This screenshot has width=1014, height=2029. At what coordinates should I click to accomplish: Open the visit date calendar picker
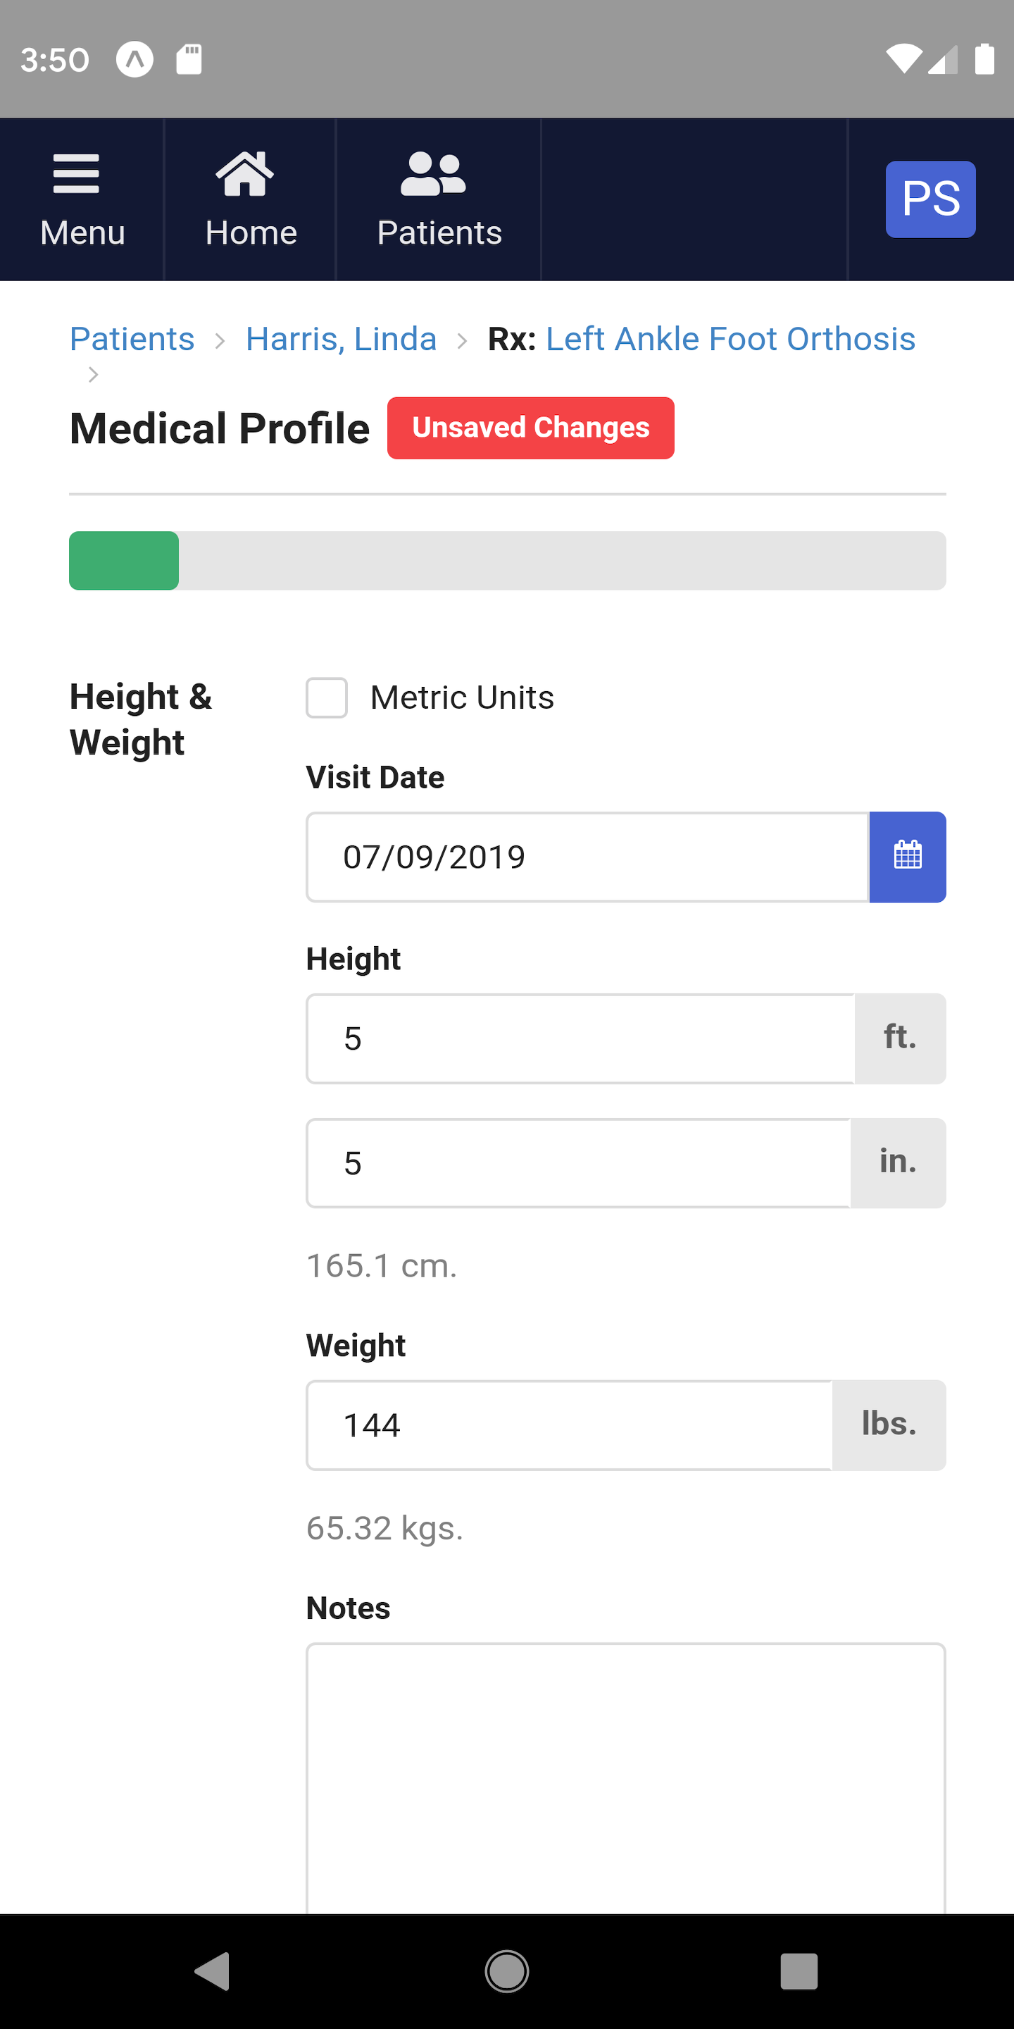click(x=907, y=856)
